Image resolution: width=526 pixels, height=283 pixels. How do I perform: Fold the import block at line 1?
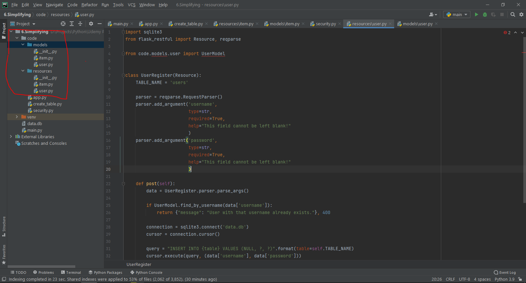123,32
